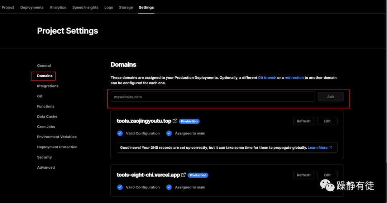387x203 pixels.
Task: Focus the mywebsite.com domain input field
Action: (x=213, y=97)
